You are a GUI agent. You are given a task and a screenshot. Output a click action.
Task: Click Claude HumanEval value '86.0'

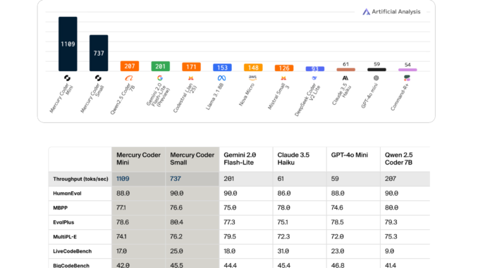pyautogui.click(x=284, y=193)
